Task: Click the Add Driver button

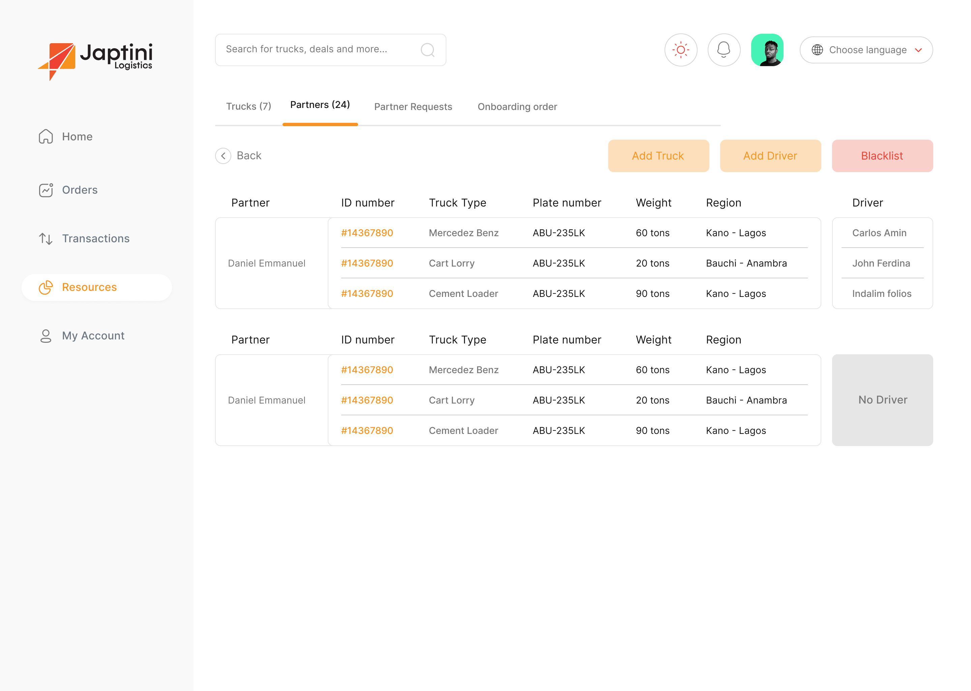Action: click(770, 156)
